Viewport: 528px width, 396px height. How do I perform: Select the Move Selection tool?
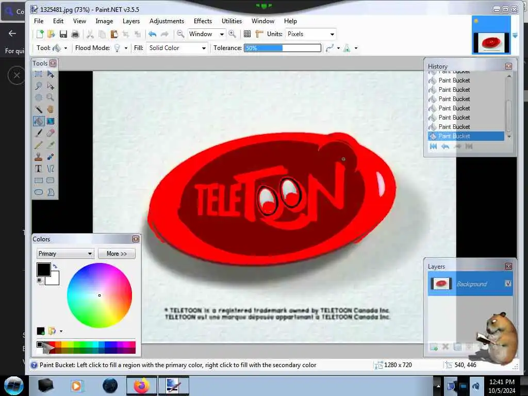(x=51, y=86)
